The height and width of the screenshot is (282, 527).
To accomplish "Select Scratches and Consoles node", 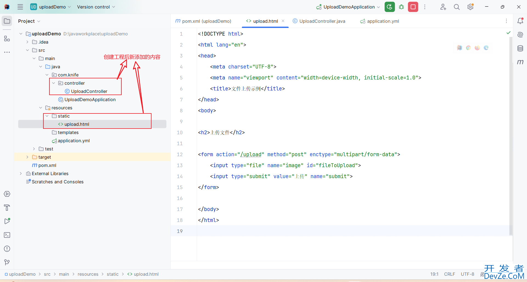I will click(x=55, y=182).
